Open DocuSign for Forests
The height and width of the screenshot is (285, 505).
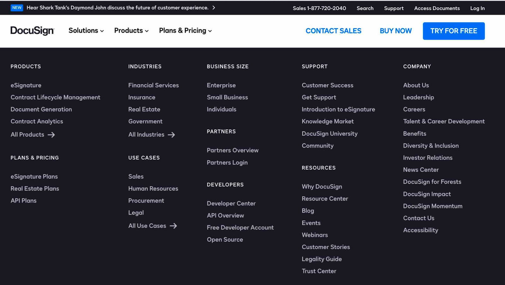pos(432,182)
